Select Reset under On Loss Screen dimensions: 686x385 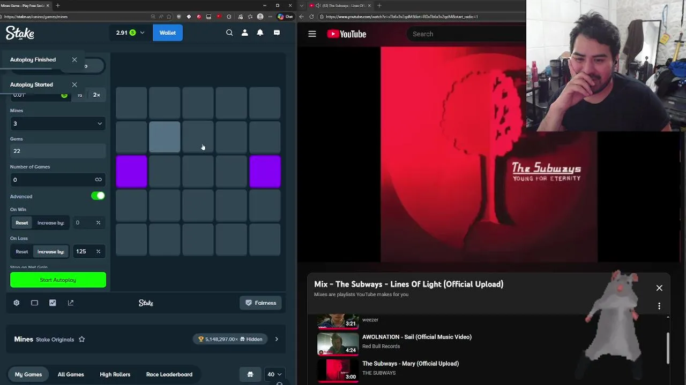point(21,251)
